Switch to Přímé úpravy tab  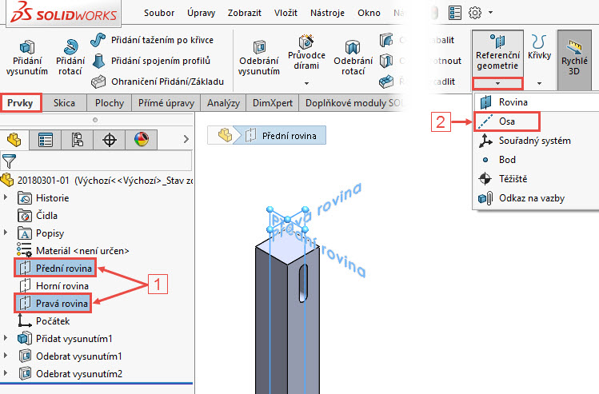(166, 103)
